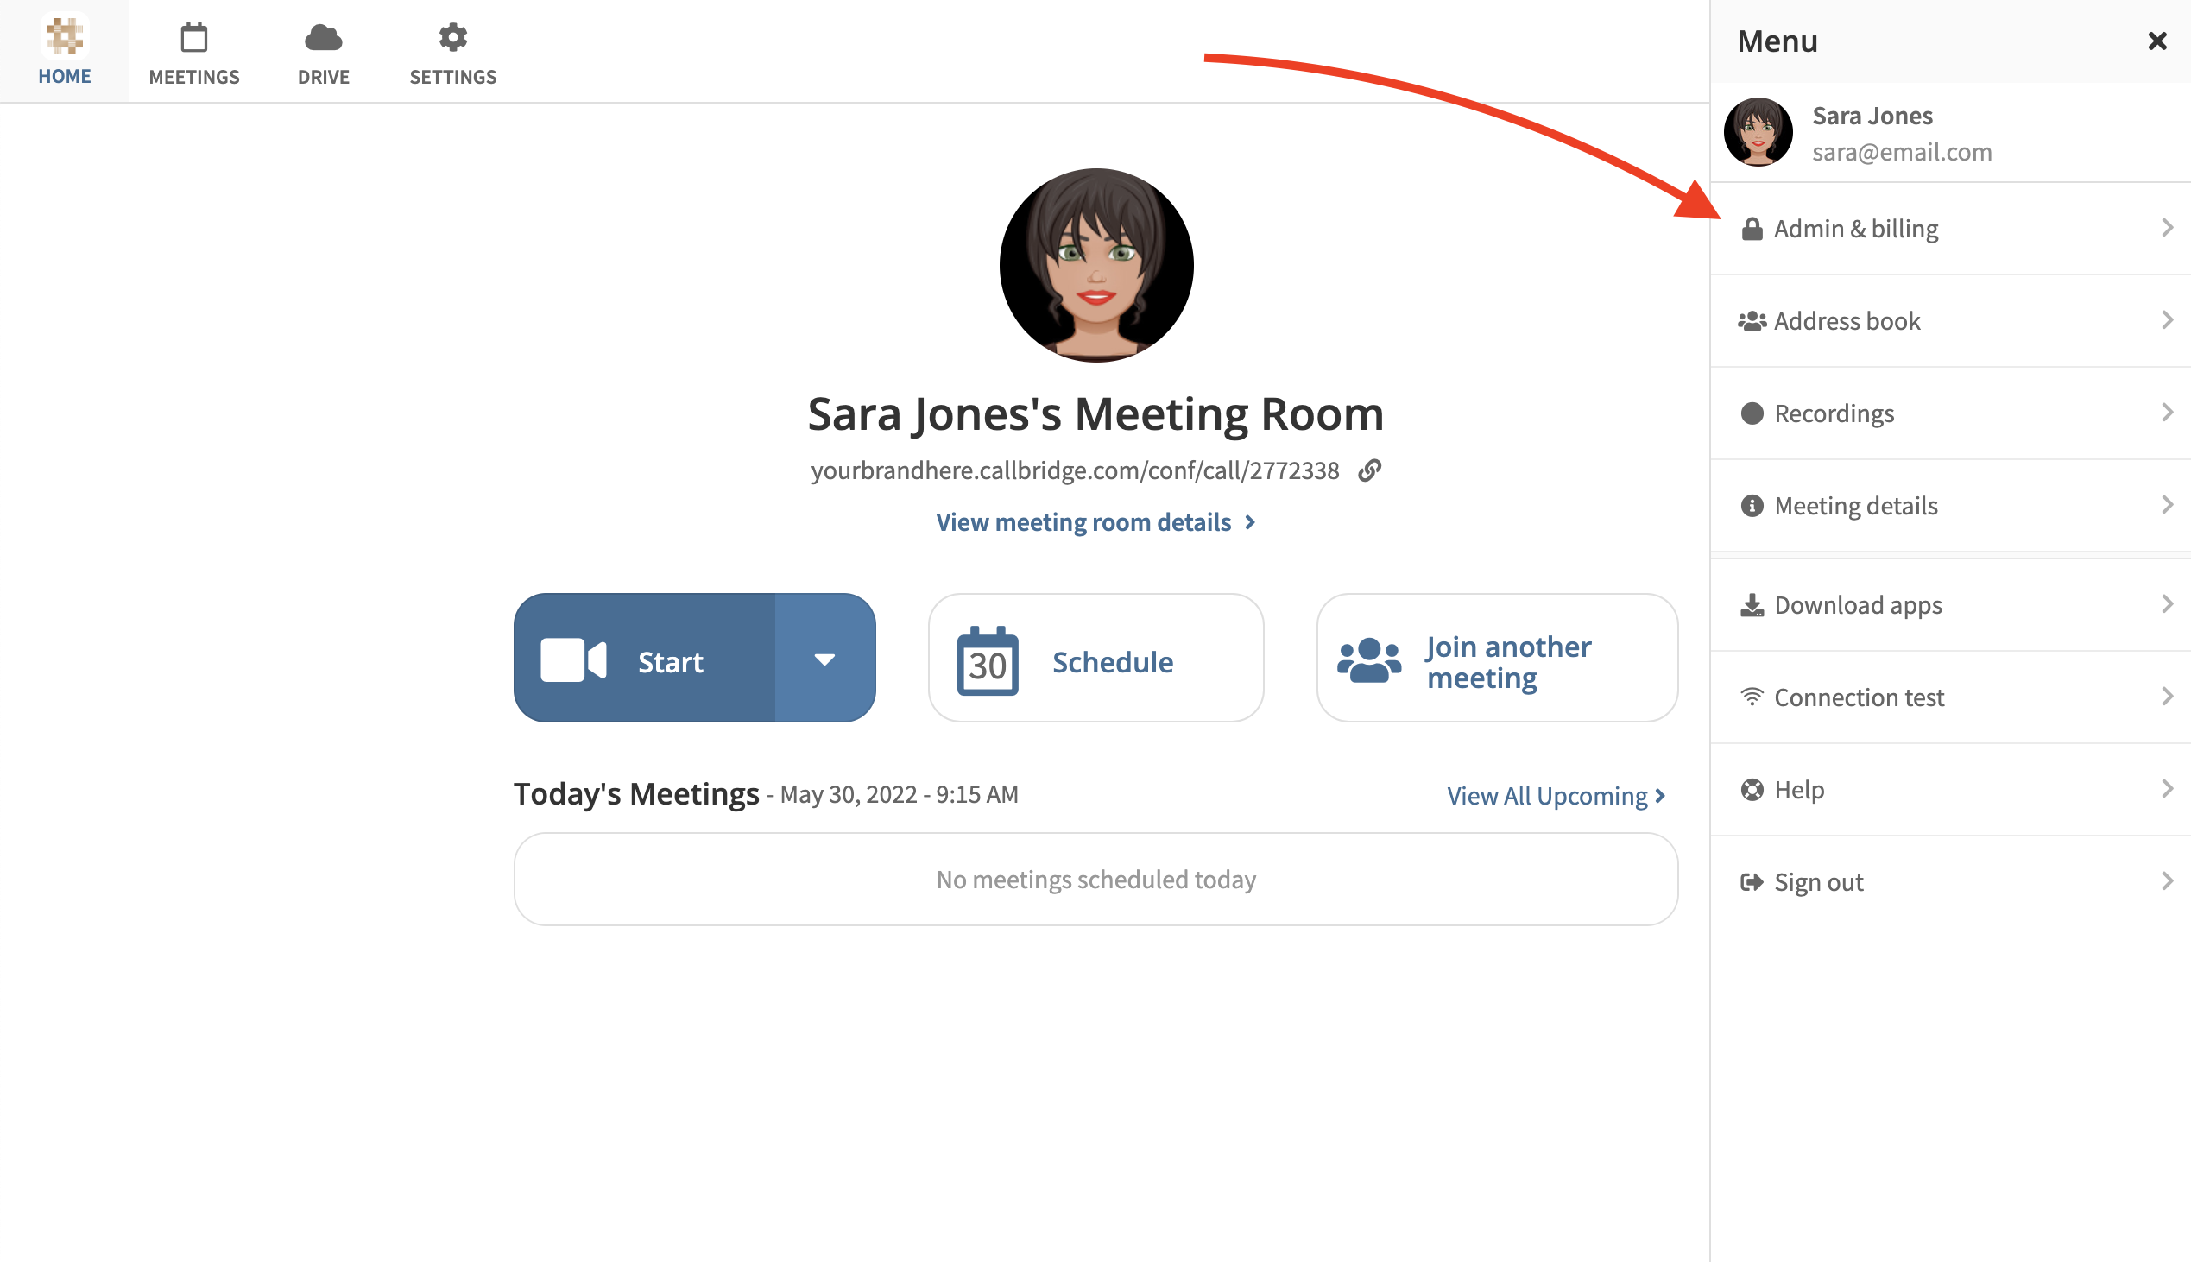Click the Home logo icon
The height and width of the screenshot is (1262, 2191).
[x=64, y=36]
